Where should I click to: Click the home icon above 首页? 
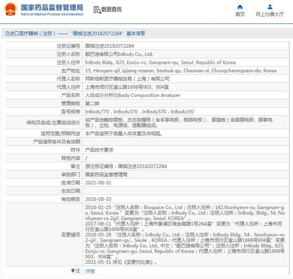tap(240, 7)
